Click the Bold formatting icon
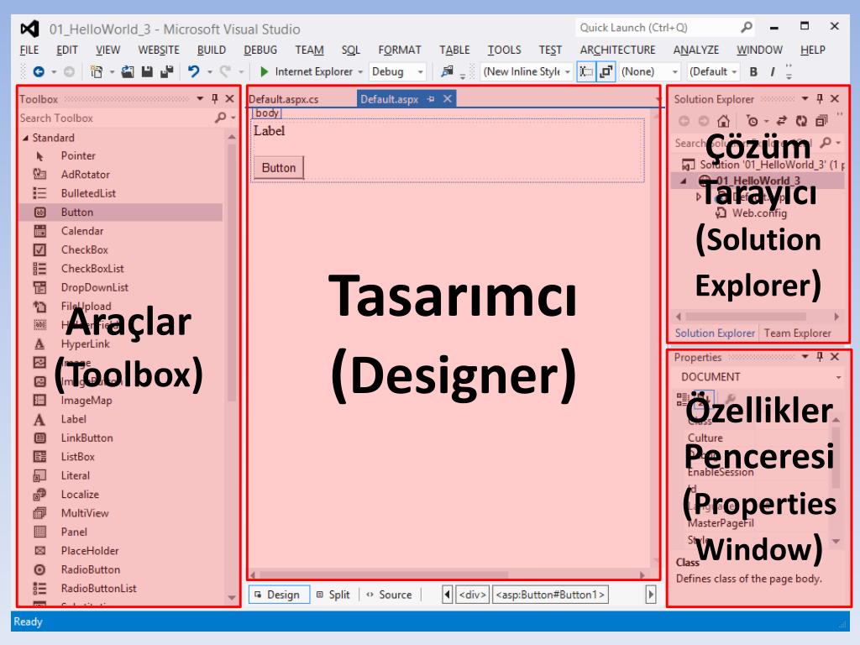 (753, 71)
